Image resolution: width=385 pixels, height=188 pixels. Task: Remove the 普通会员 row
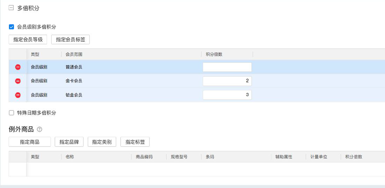pyautogui.click(x=18, y=67)
